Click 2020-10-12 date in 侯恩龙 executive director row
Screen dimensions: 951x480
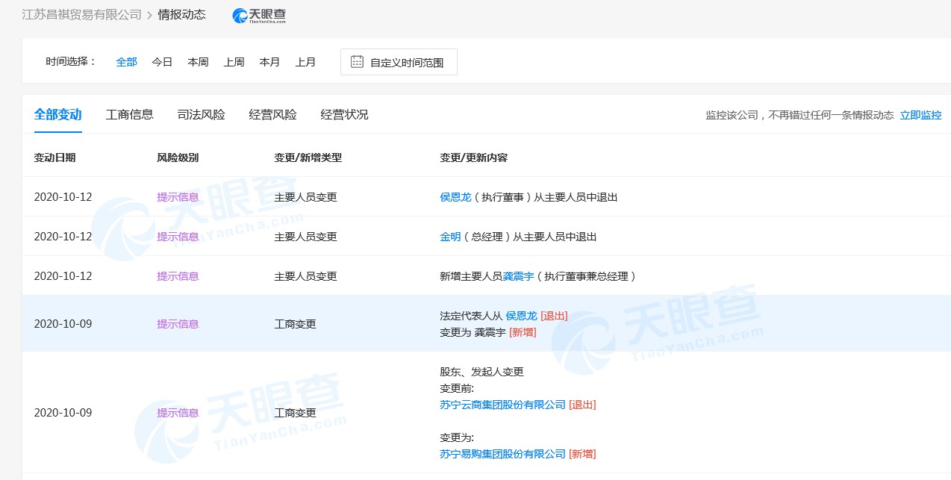[x=63, y=197]
